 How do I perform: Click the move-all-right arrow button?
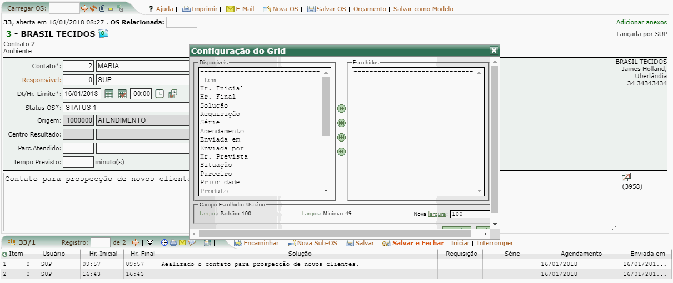coord(342,123)
